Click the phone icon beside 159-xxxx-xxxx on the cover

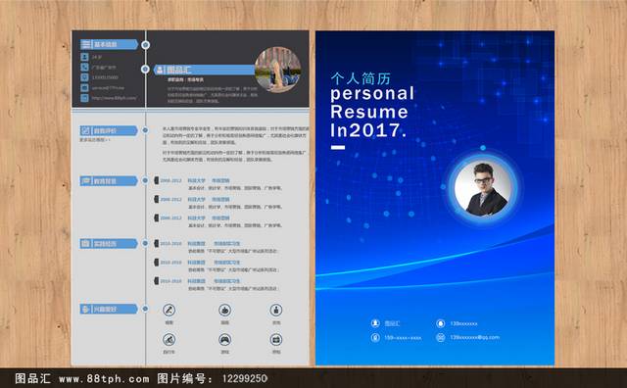(375, 338)
